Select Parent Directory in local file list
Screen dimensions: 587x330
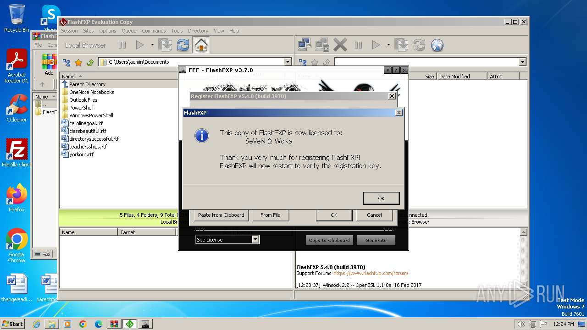87,84
